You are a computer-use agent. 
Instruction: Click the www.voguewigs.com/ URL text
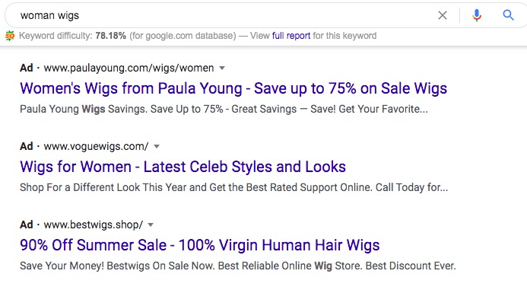click(96, 147)
